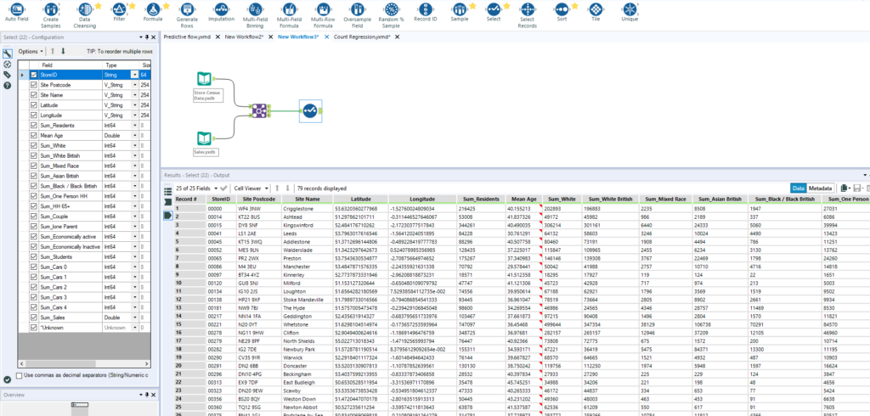Screen dimensions: 870x416
Task: Switch to New Workflow3* tab
Action: pyautogui.click(x=298, y=37)
